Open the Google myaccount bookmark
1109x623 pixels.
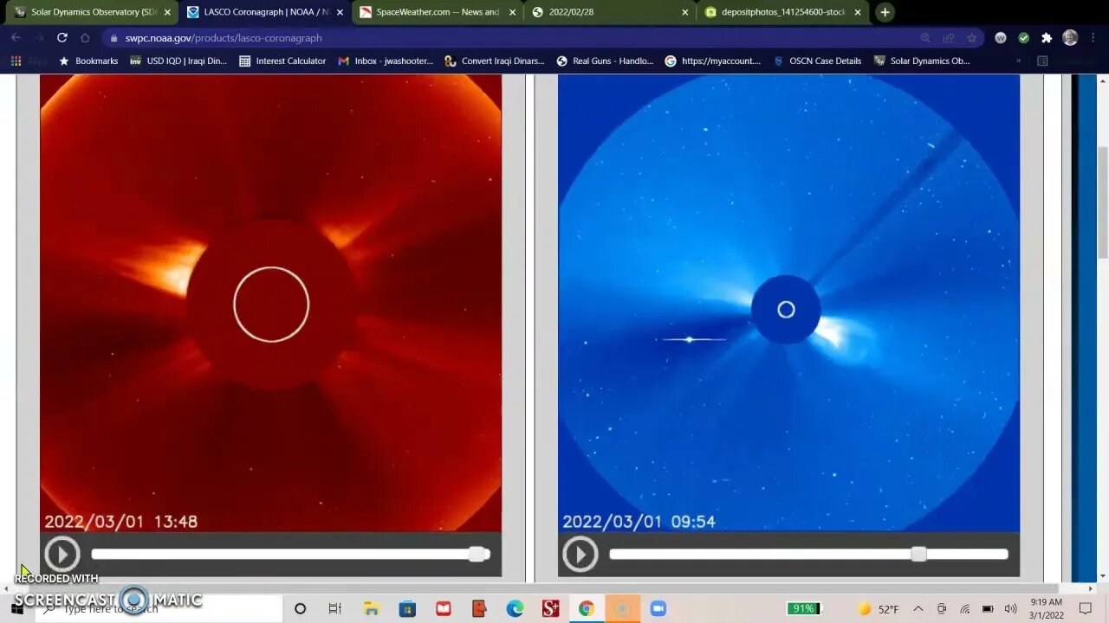pyautogui.click(x=713, y=61)
